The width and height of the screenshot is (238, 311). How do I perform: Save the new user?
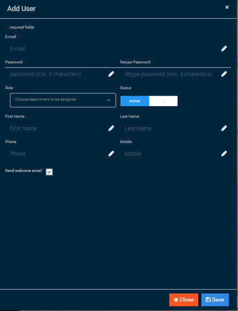(215, 300)
